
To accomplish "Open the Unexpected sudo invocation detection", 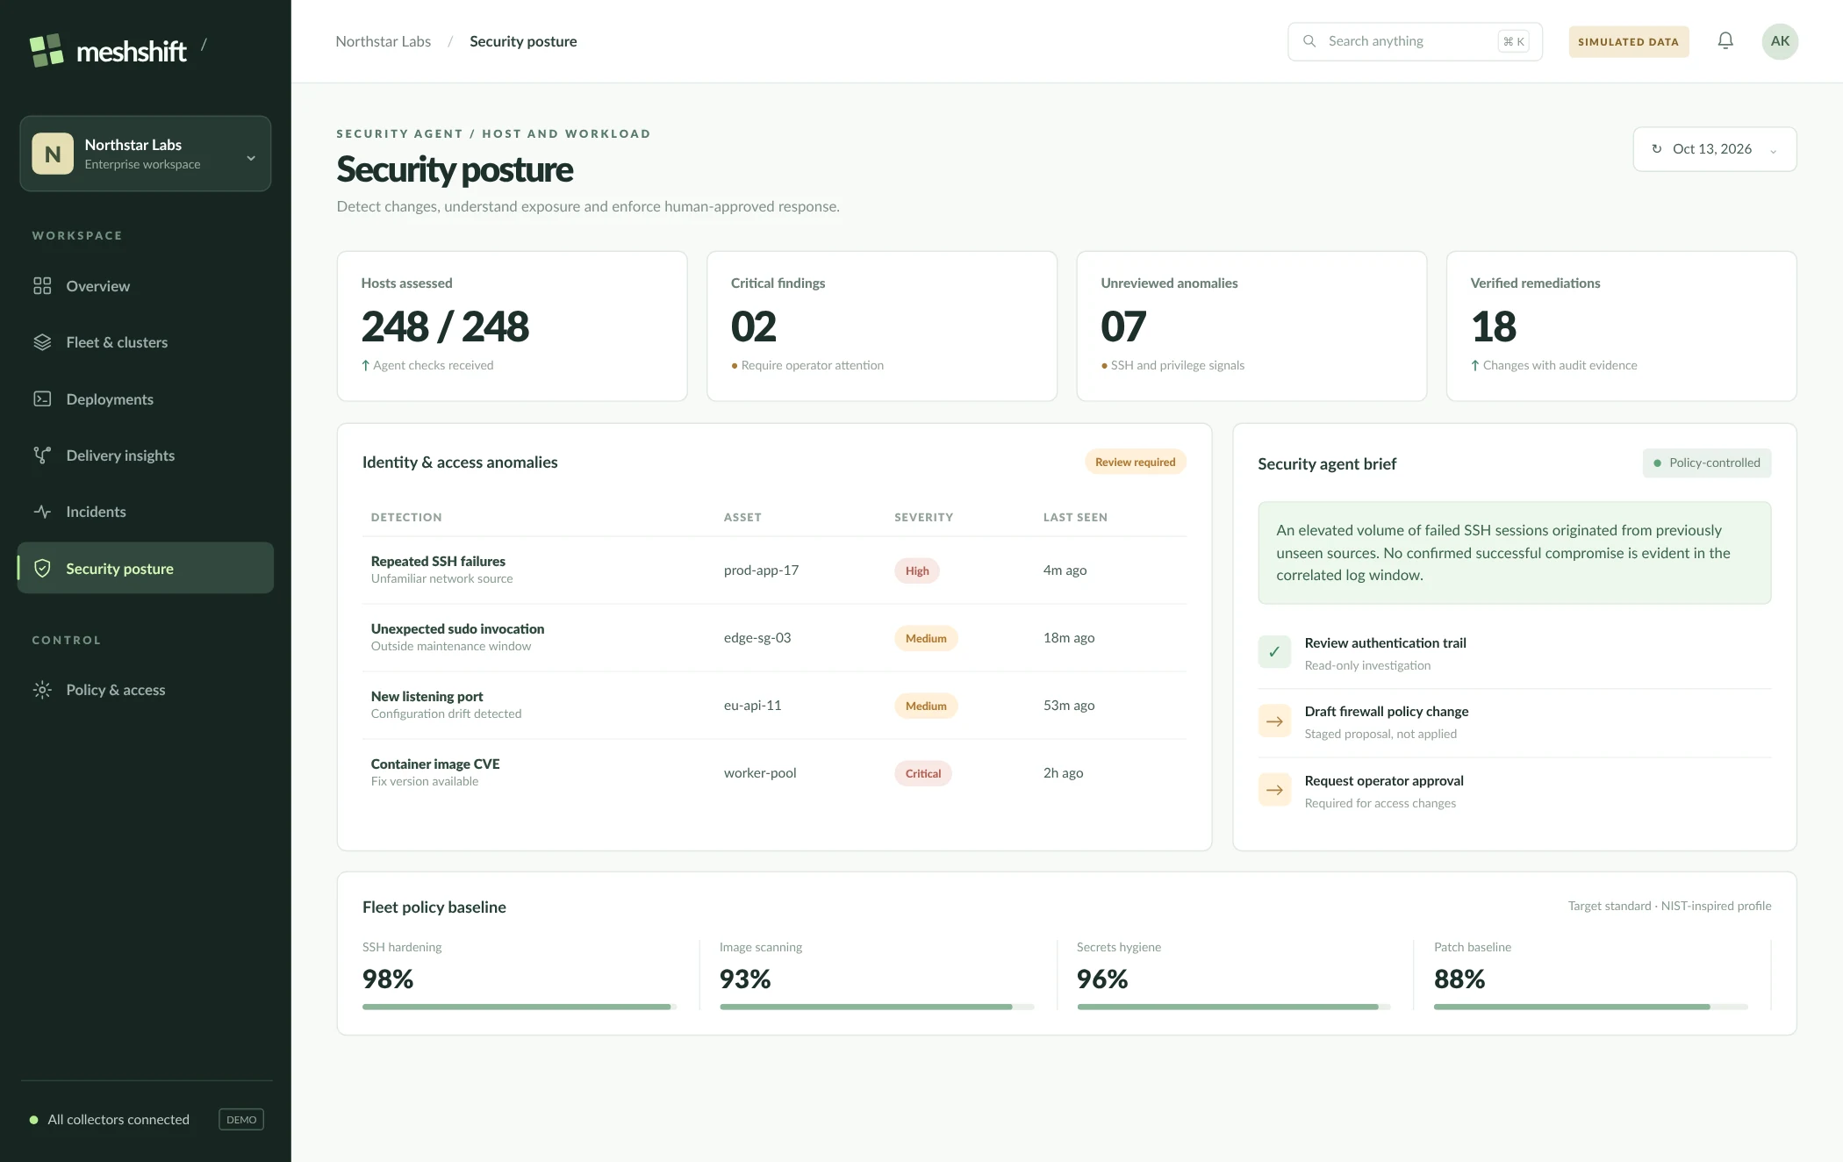I will 774,638.
